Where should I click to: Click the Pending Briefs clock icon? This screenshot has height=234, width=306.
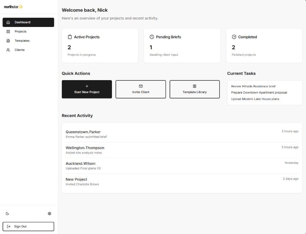[152, 37]
